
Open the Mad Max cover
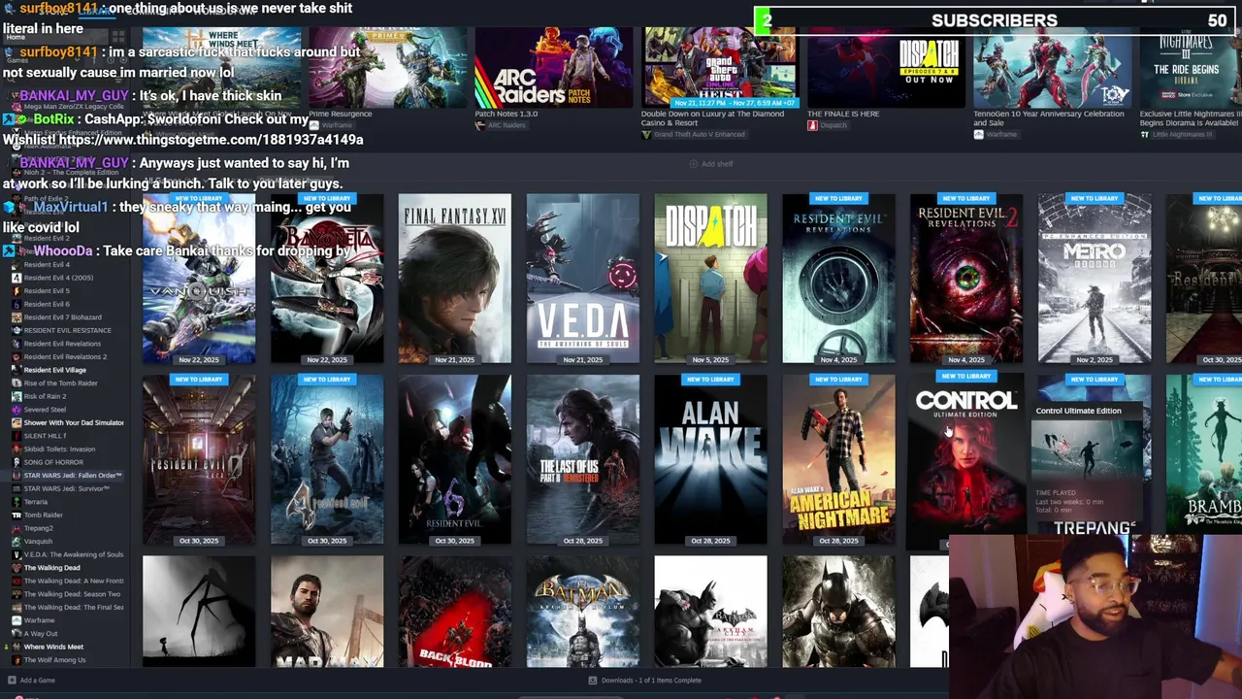point(327,612)
